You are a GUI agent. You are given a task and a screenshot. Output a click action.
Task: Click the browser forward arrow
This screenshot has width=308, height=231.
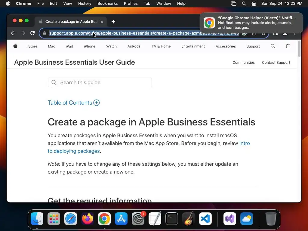click(x=23, y=33)
